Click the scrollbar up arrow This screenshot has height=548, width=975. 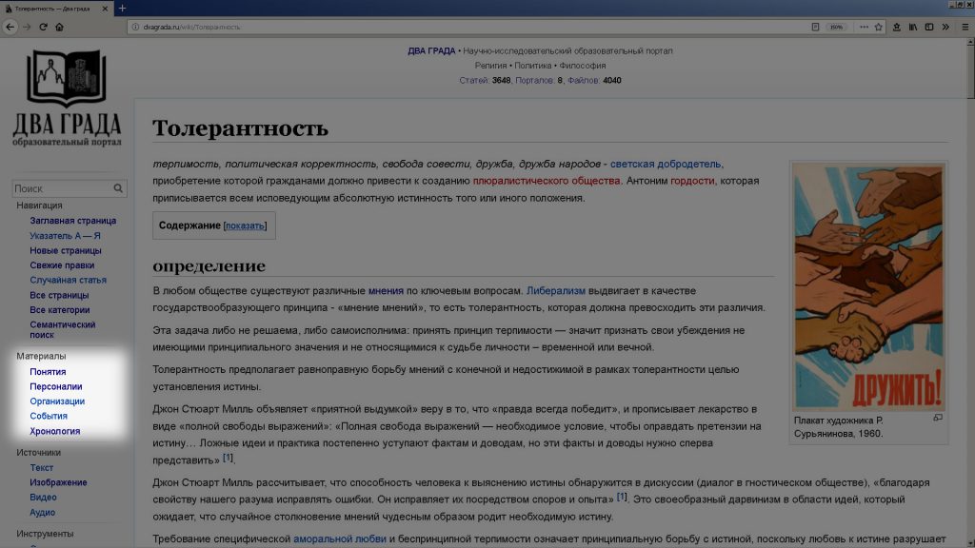click(x=970, y=42)
